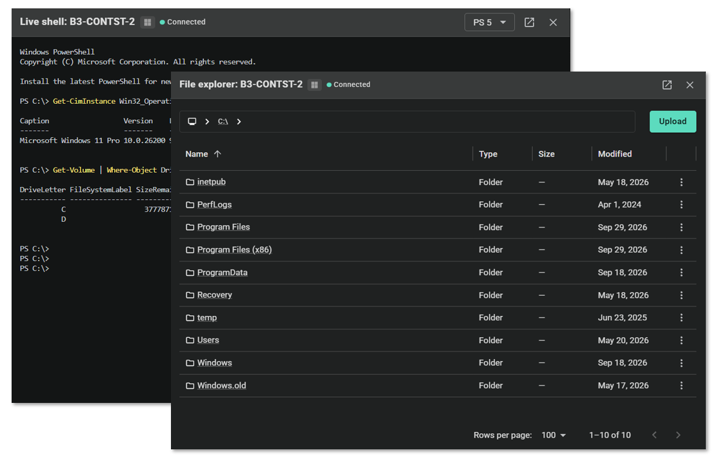Pop out the Live shell window

click(529, 22)
